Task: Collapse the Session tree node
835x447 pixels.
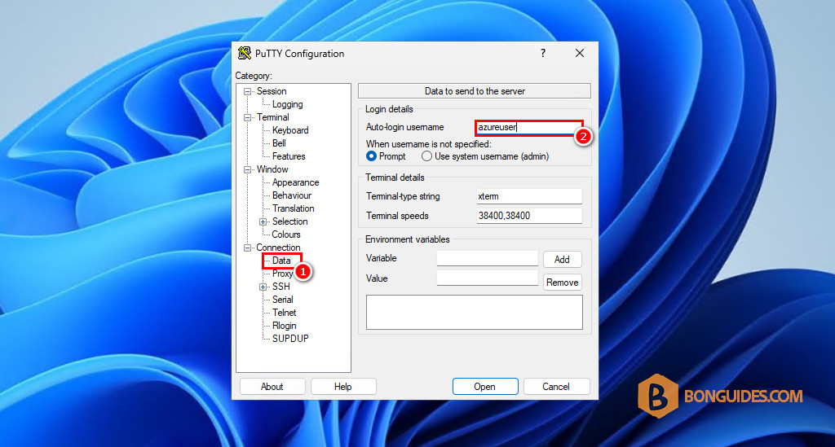Action: [x=248, y=91]
